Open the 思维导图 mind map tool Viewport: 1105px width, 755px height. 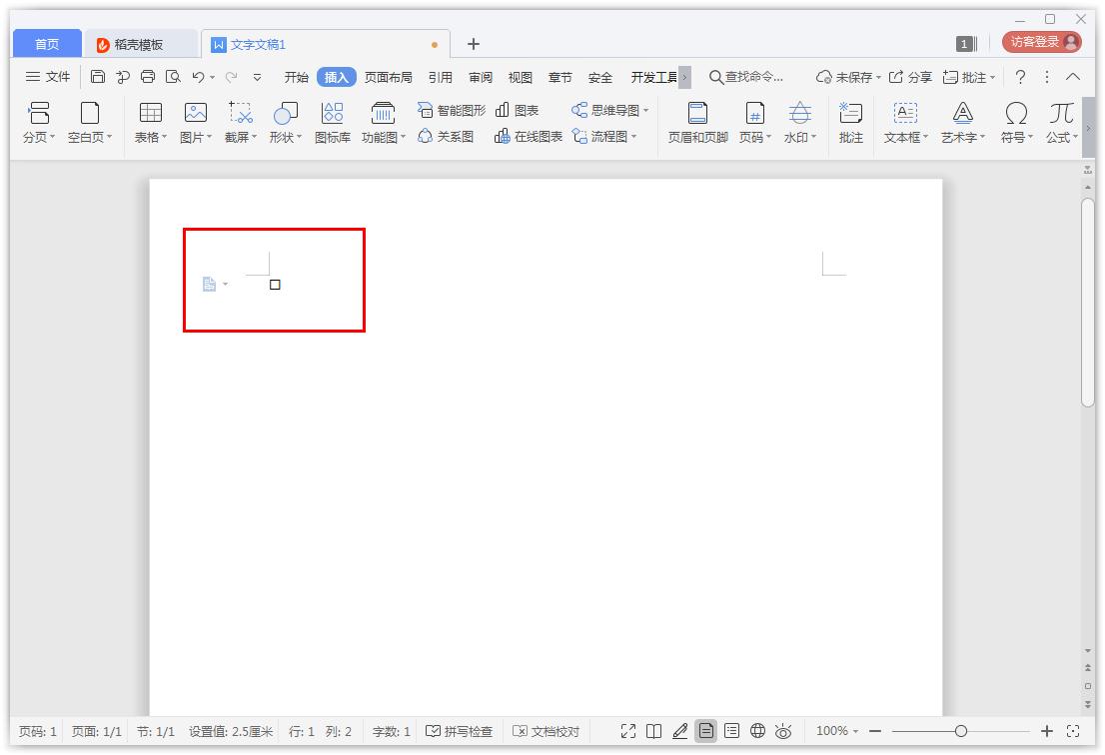[607, 110]
